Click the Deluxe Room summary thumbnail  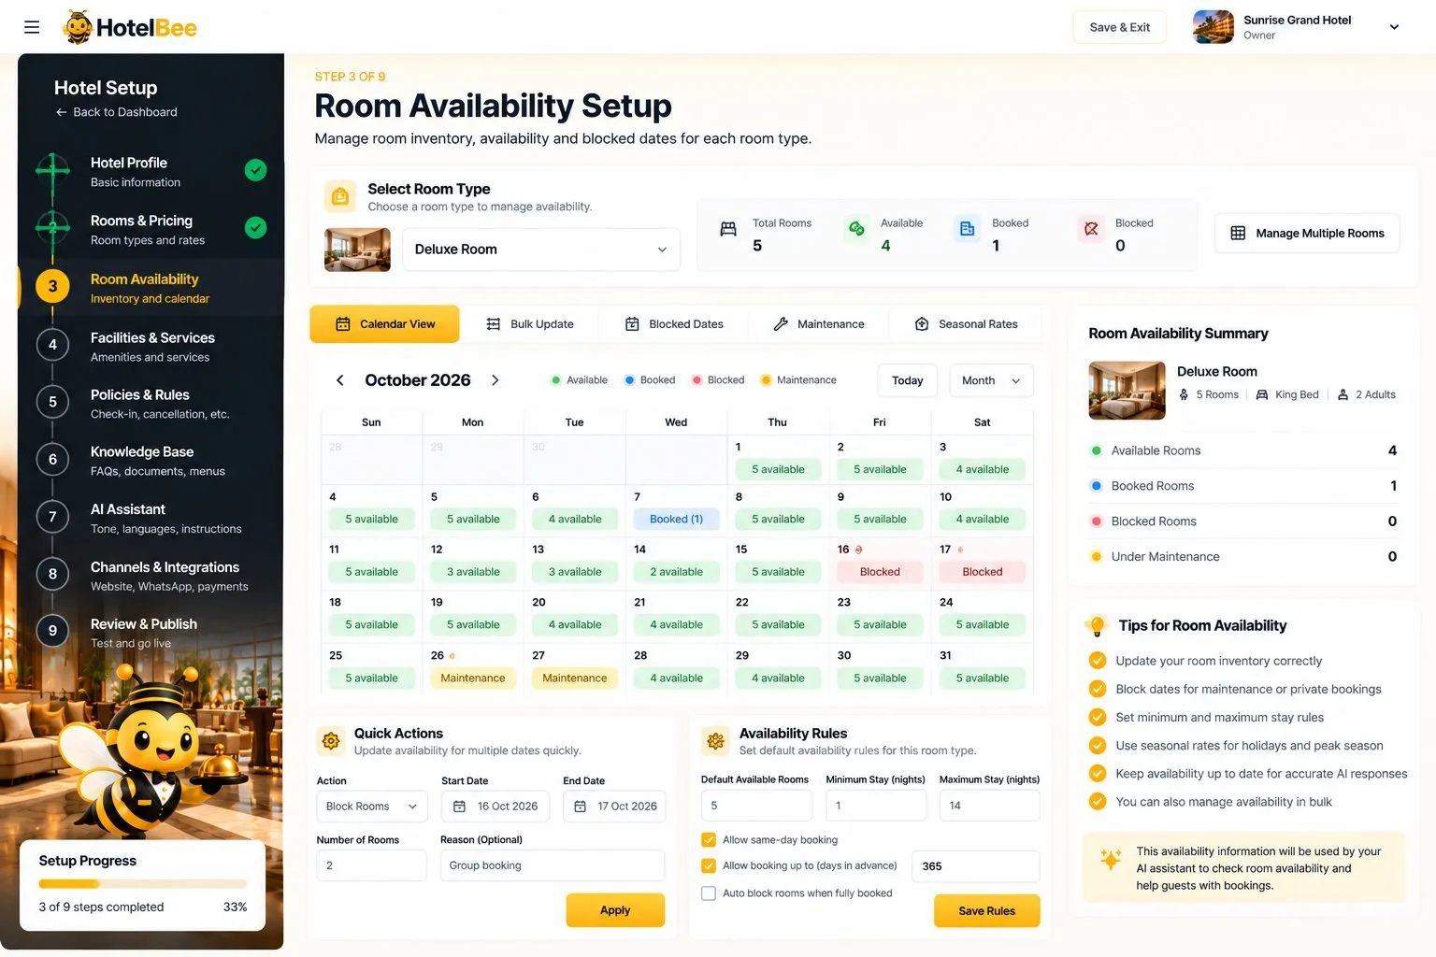tap(1127, 391)
